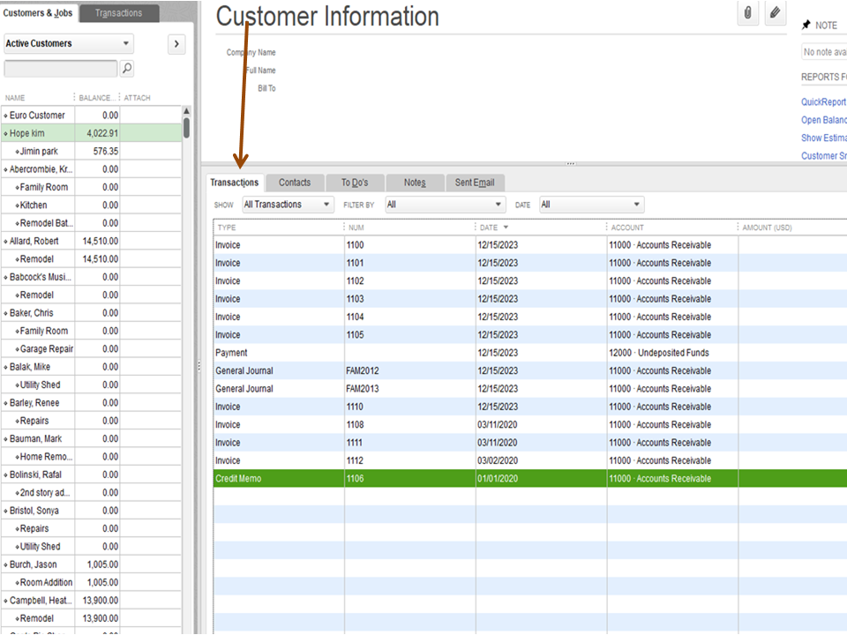Click in the customer search field
The height and width of the screenshot is (635, 847).
(60, 68)
